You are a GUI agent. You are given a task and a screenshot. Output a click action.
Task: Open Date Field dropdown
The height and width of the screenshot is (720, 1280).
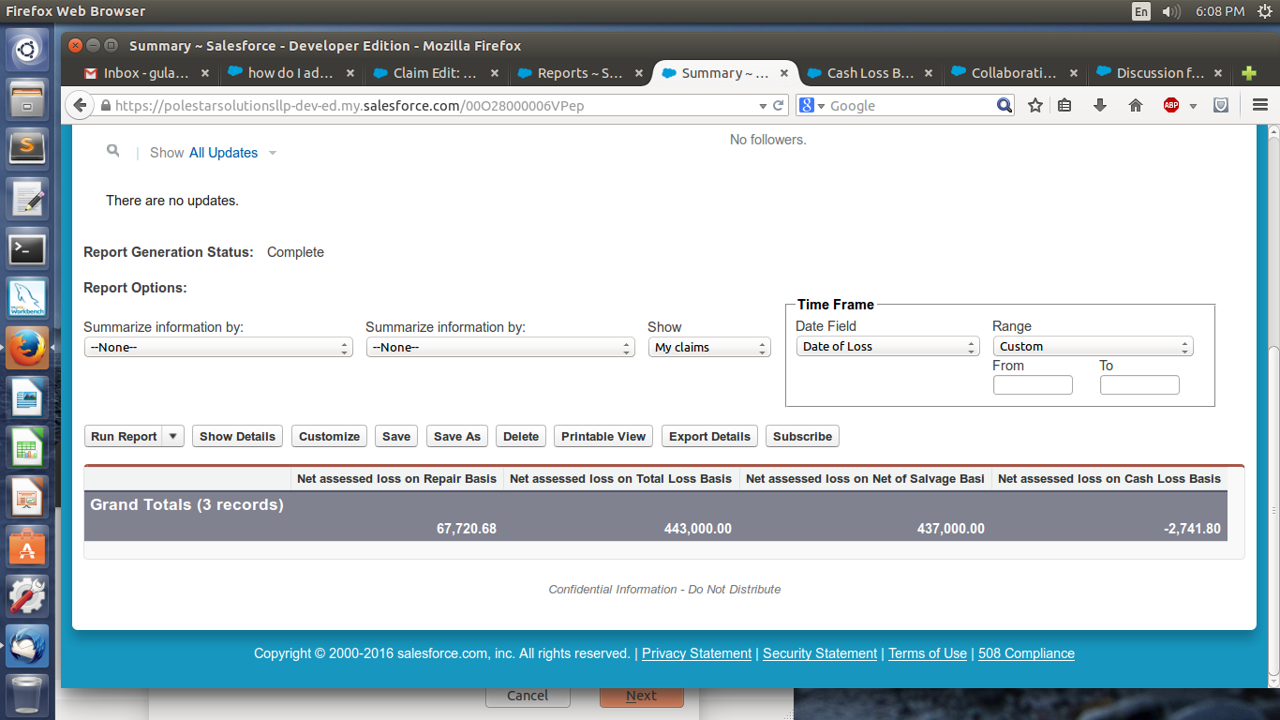point(887,347)
